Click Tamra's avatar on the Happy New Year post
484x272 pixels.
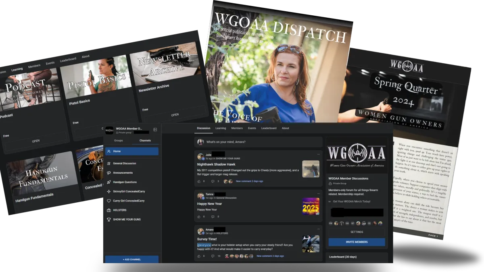point(200,196)
